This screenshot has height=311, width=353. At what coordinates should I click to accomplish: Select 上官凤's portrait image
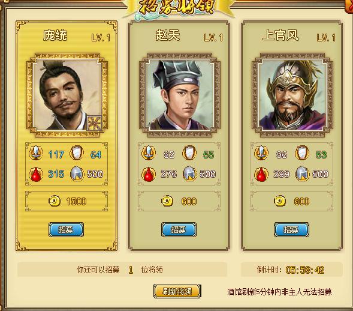292,95
